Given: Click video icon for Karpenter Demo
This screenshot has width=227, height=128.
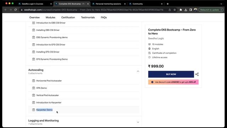Looking at the screenshot, I should [x=34, y=110].
